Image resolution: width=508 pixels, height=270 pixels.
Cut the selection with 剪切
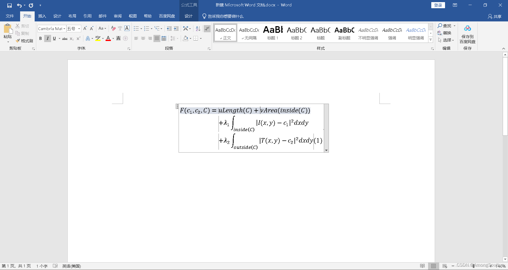[x=22, y=26]
